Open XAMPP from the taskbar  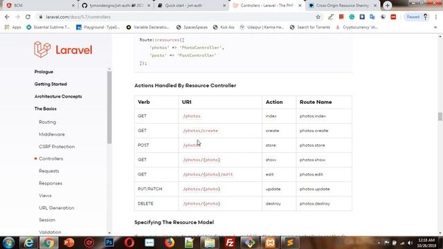click(270, 243)
